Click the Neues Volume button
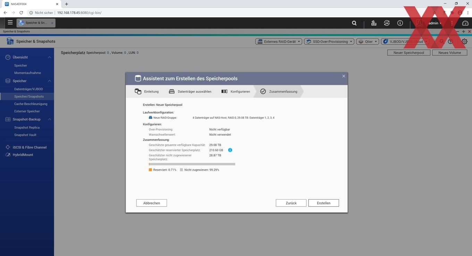The image size is (472, 256). [450, 53]
